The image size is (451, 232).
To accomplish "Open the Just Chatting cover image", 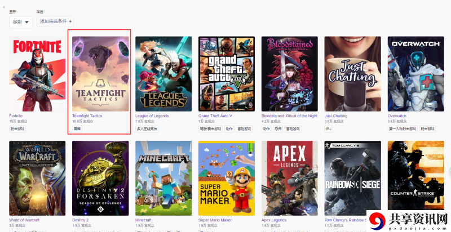I will (353, 74).
